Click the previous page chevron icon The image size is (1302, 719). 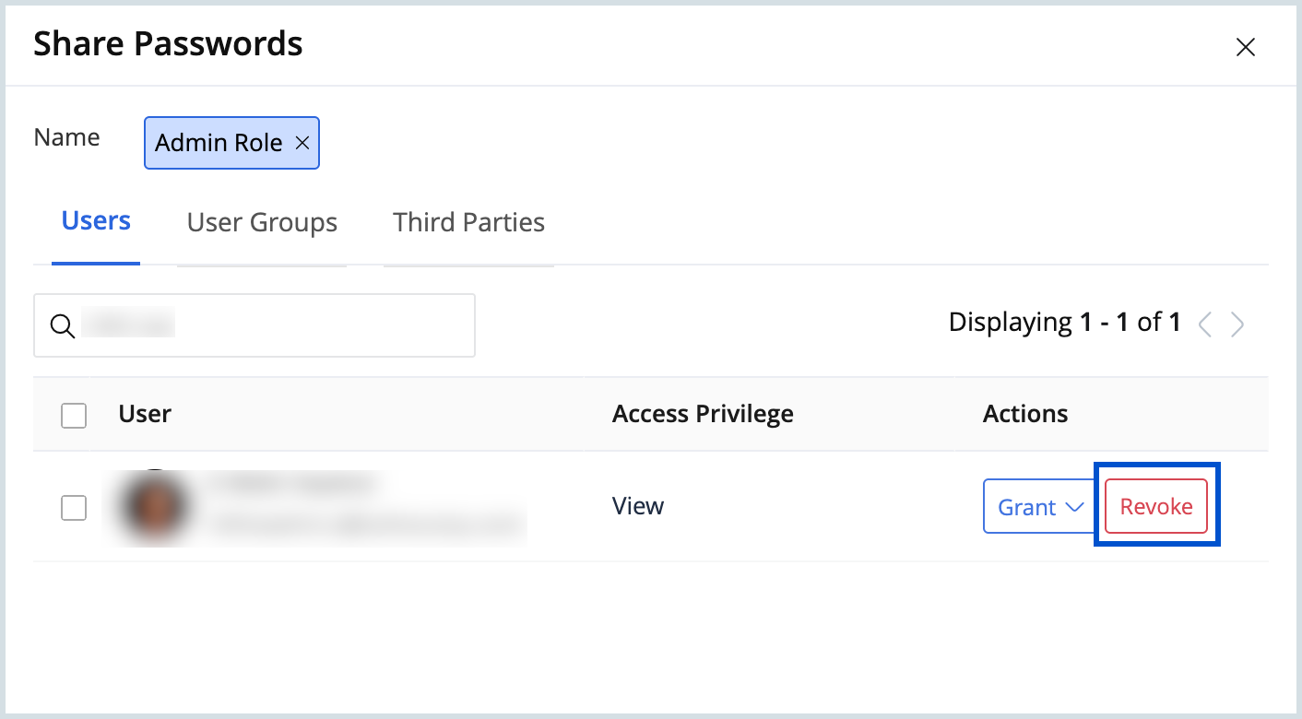(x=1205, y=324)
